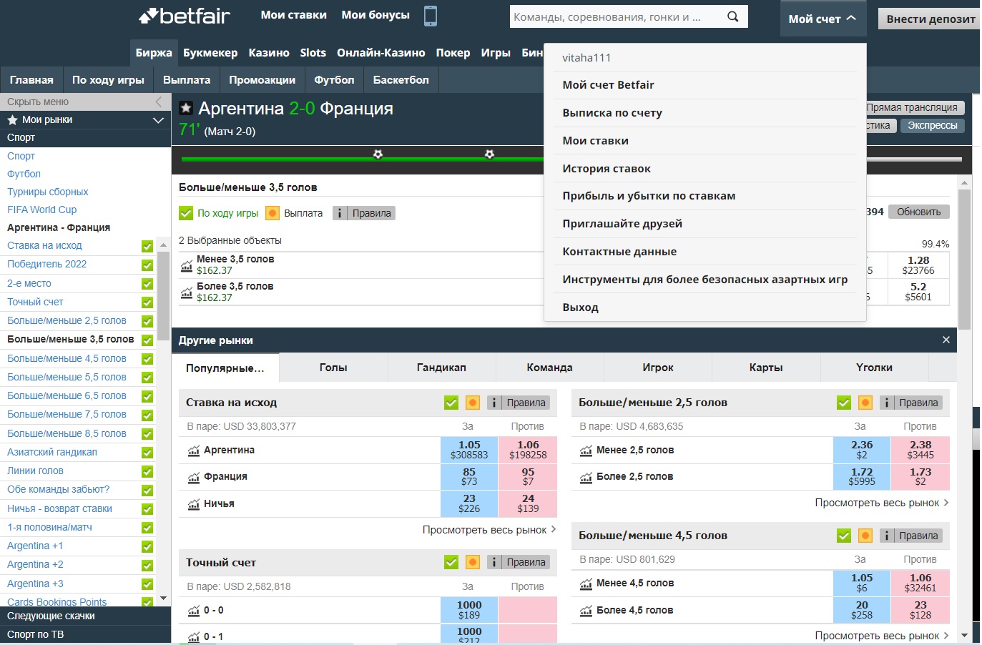
Task: Click cash-out icon in Ставка на исход header
Action: [472, 403]
